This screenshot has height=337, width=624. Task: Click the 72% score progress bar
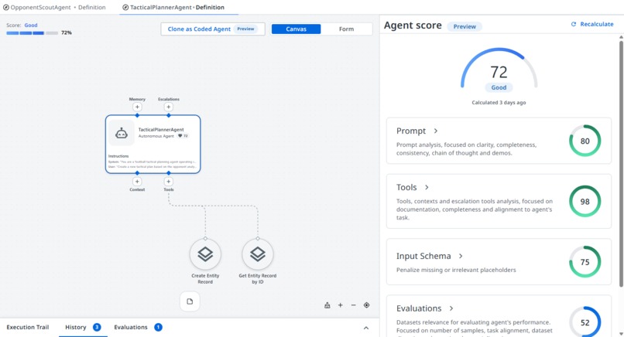tap(32, 33)
